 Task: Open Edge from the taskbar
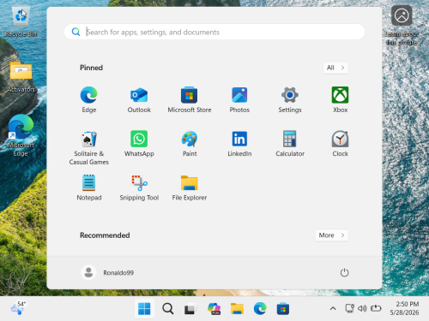click(x=260, y=309)
